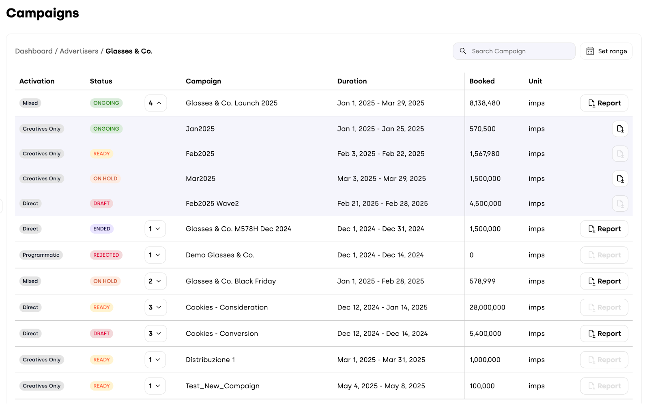Click Report for Test_New_Campaign
649x412 pixels.
[x=604, y=386]
